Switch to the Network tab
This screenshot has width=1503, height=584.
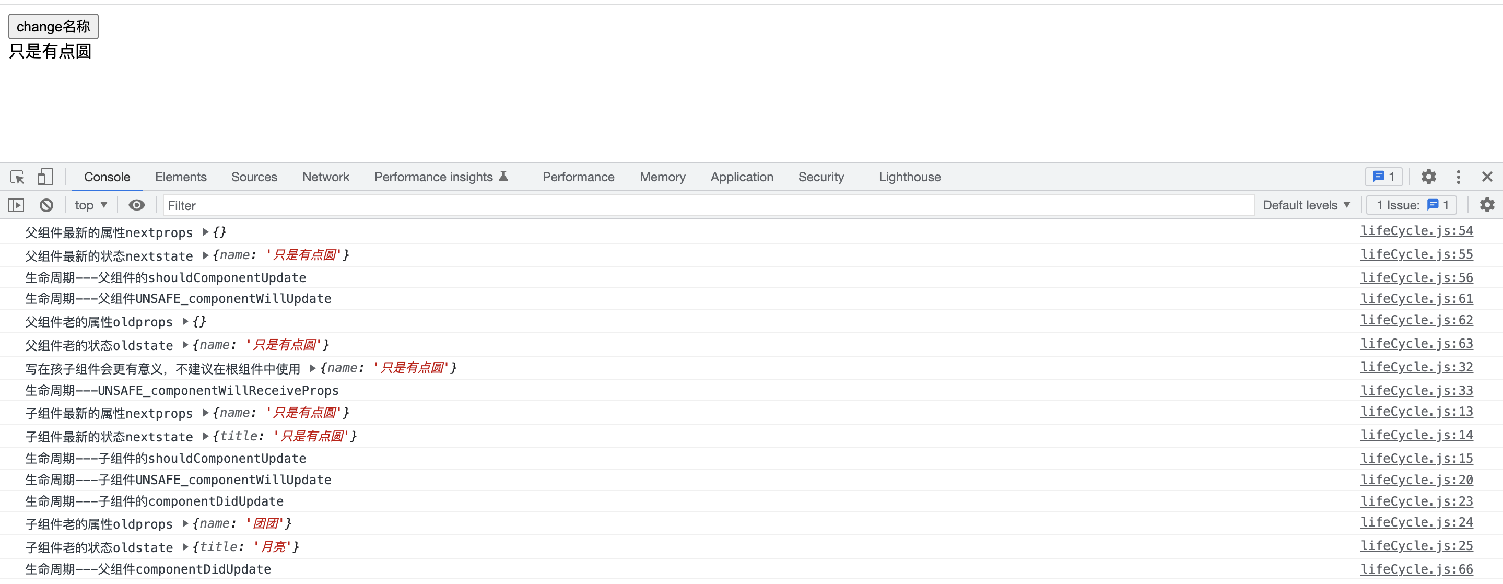(325, 177)
